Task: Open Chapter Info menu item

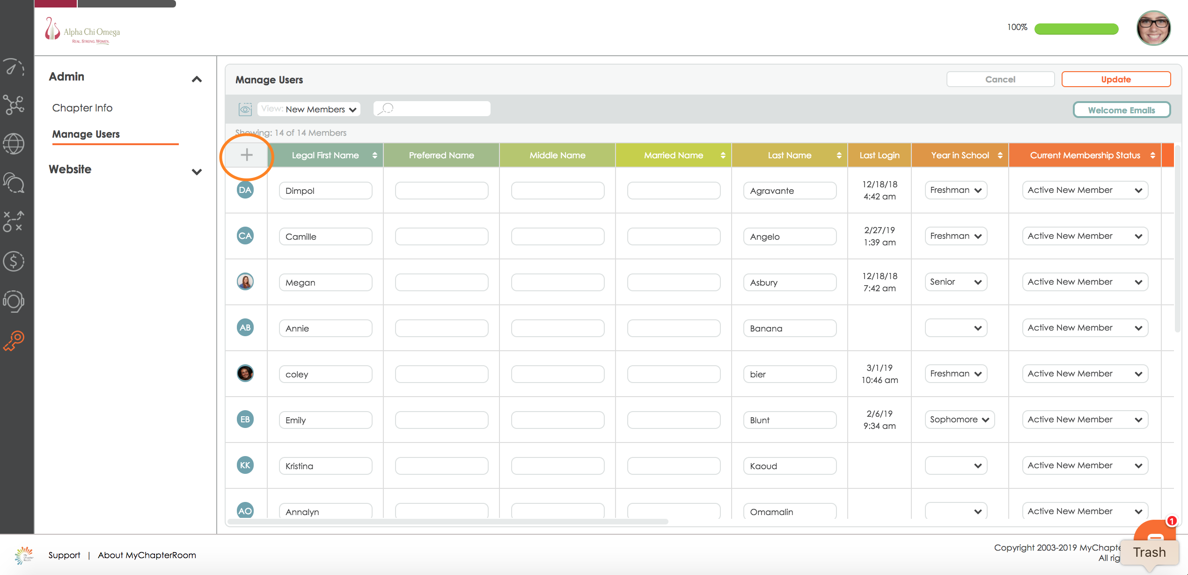Action: tap(82, 108)
